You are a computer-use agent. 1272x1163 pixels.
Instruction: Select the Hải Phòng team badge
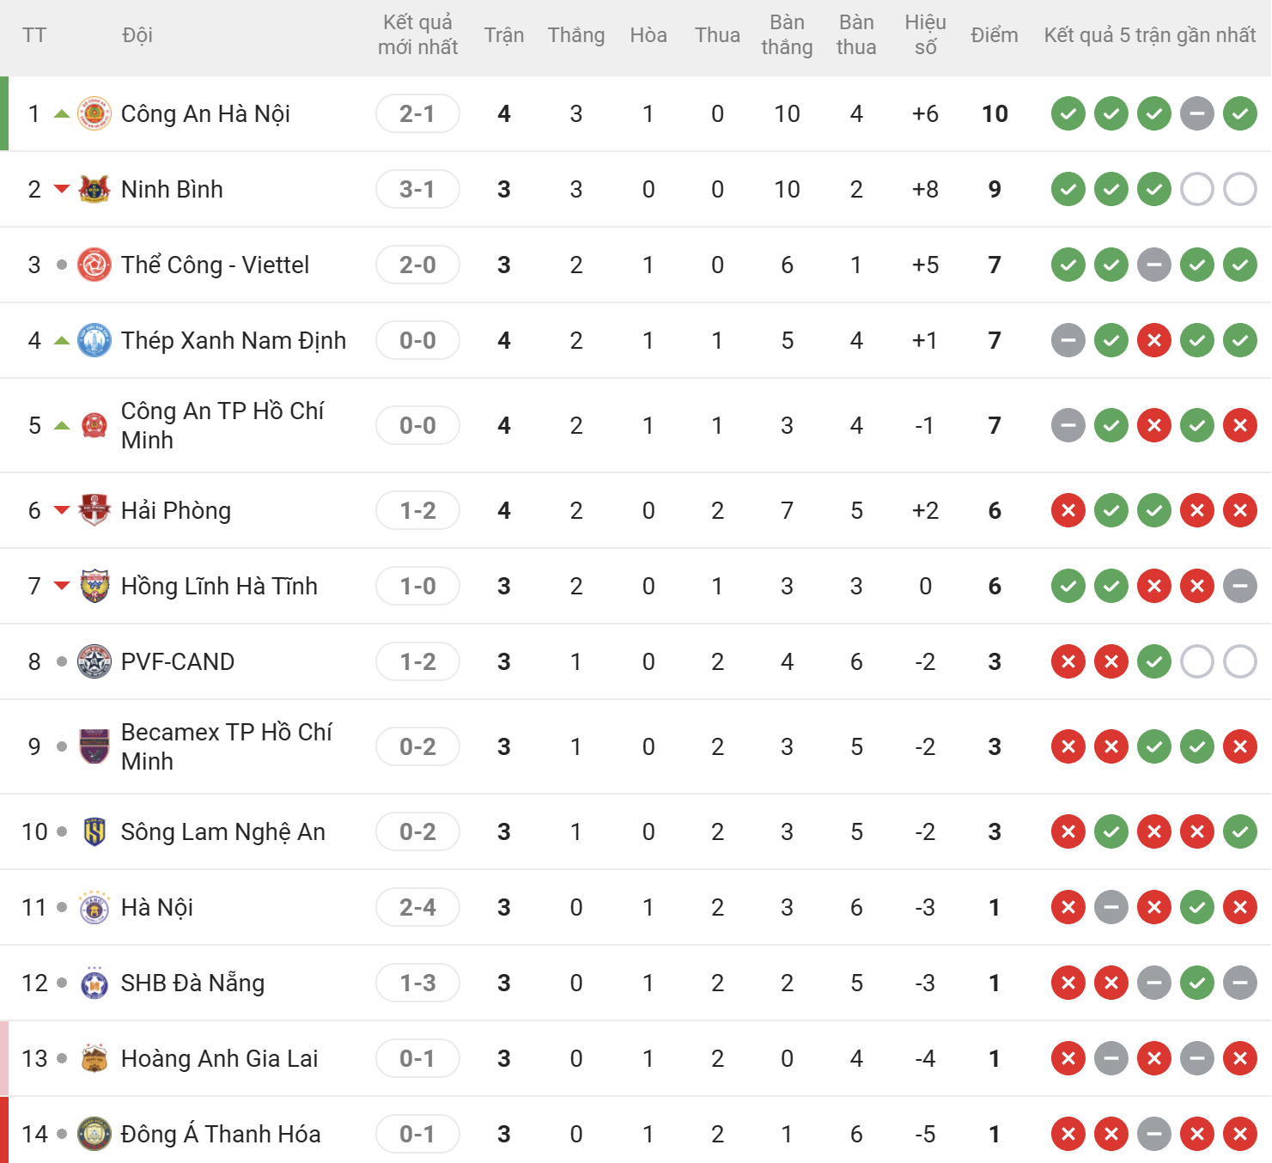(94, 510)
